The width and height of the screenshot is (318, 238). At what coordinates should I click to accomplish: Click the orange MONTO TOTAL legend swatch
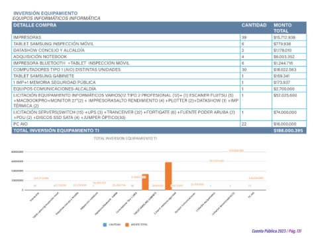127,225
